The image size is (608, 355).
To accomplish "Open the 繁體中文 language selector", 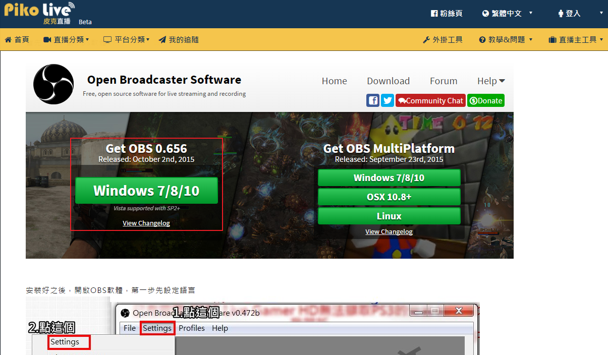I will click(x=507, y=14).
